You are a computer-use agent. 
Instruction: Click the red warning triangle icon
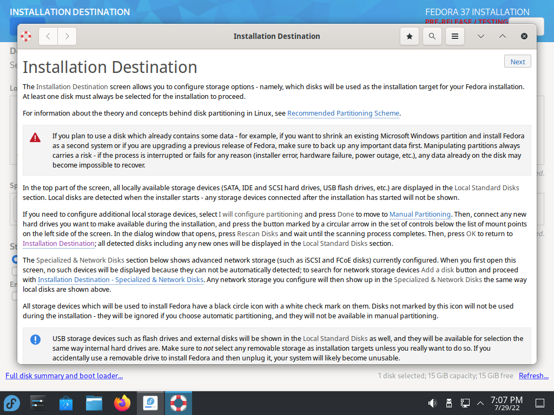[35, 137]
